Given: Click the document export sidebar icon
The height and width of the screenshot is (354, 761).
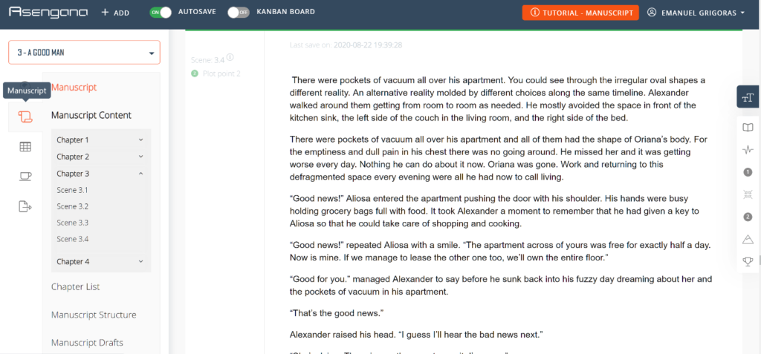Looking at the screenshot, I should click(x=25, y=206).
